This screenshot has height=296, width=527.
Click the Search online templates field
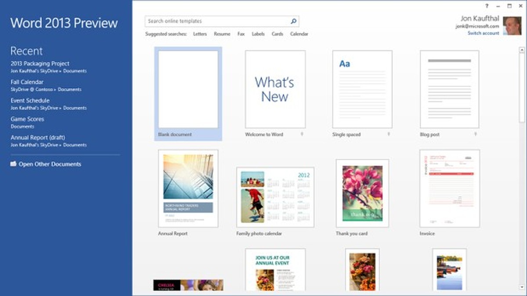click(215, 21)
